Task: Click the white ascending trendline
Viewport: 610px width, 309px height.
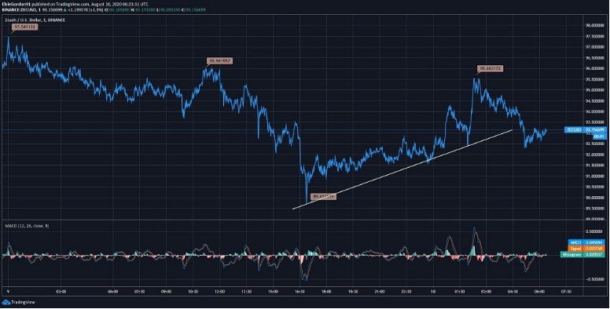Action: (402, 169)
